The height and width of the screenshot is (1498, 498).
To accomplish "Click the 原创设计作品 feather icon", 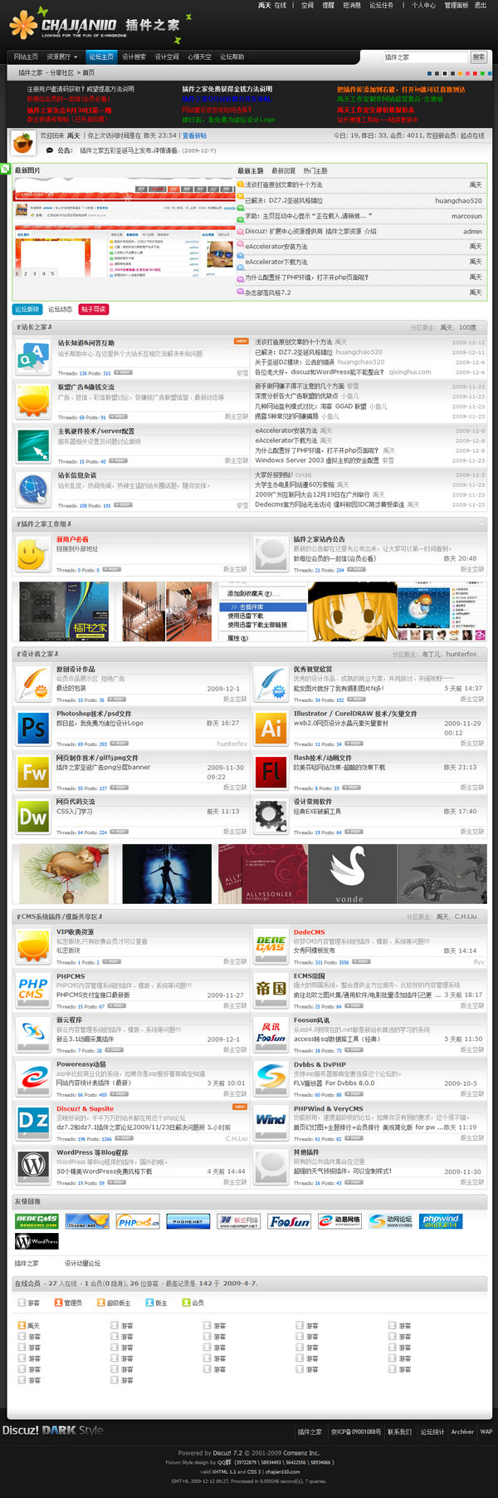I will pos(33,684).
